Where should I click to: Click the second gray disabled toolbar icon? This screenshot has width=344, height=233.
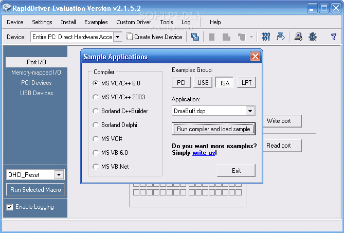[x=226, y=37]
